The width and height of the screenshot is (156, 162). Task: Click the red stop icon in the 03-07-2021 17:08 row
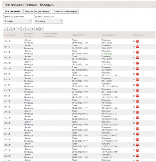click(x=137, y=134)
